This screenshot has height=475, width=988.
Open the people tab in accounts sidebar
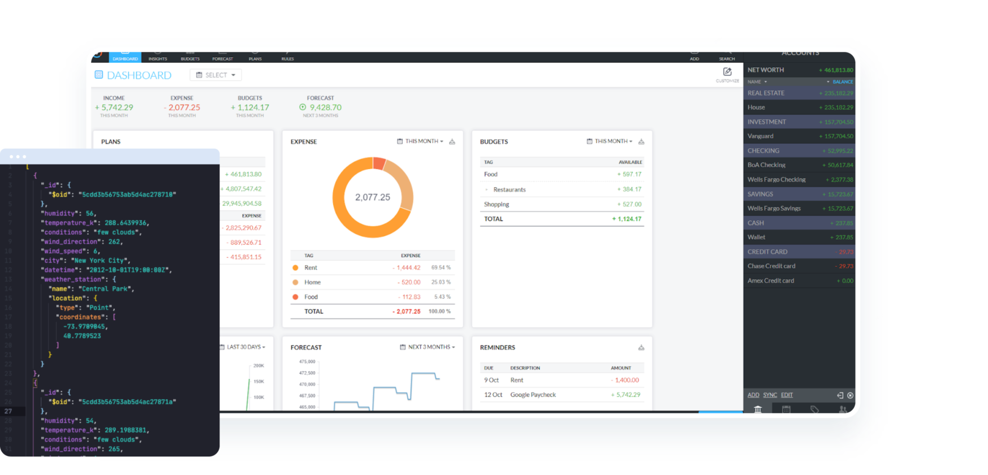click(843, 409)
